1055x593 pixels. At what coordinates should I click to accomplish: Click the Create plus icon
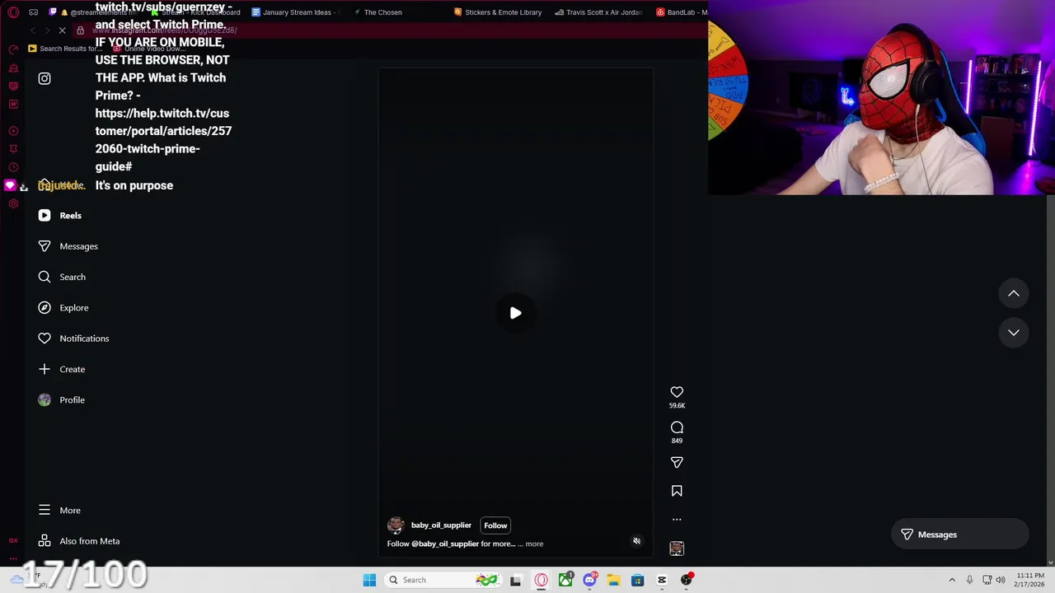coord(45,369)
